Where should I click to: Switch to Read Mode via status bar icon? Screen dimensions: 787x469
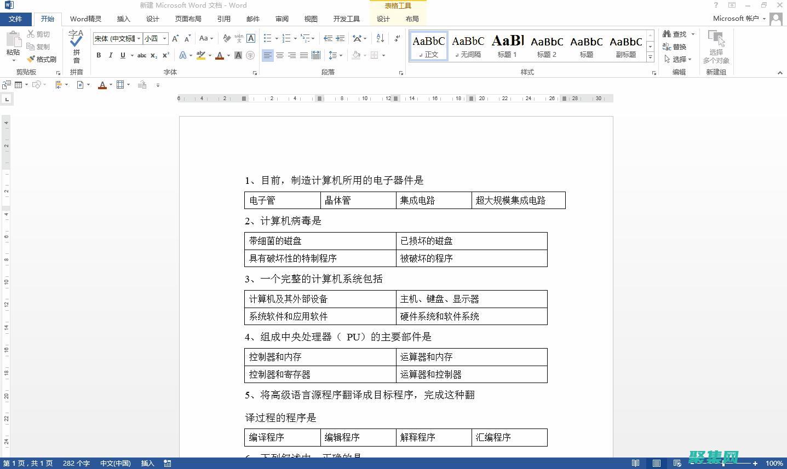point(635,463)
